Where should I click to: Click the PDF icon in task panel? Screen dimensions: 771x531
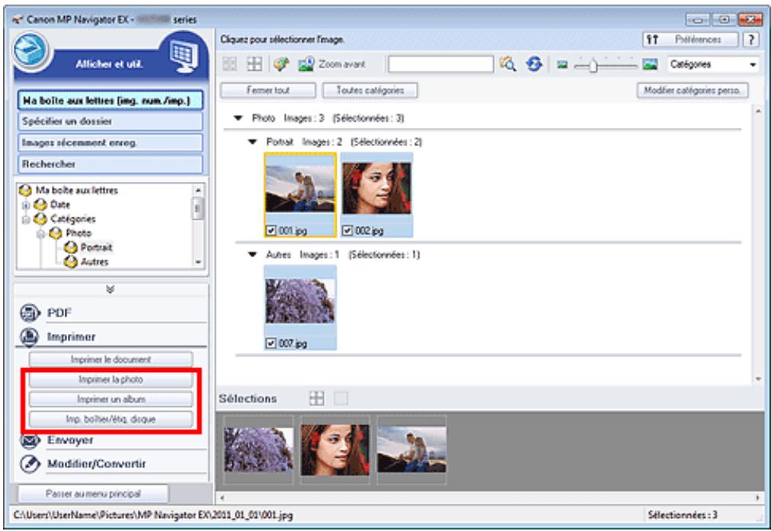[x=30, y=313]
